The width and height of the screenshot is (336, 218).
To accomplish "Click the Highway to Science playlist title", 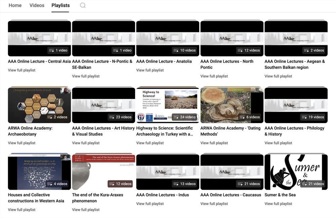I will click(x=165, y=131).
